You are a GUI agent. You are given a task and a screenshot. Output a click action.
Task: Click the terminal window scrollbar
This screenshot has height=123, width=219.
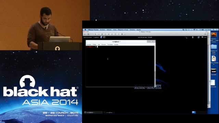pos(155,66)
